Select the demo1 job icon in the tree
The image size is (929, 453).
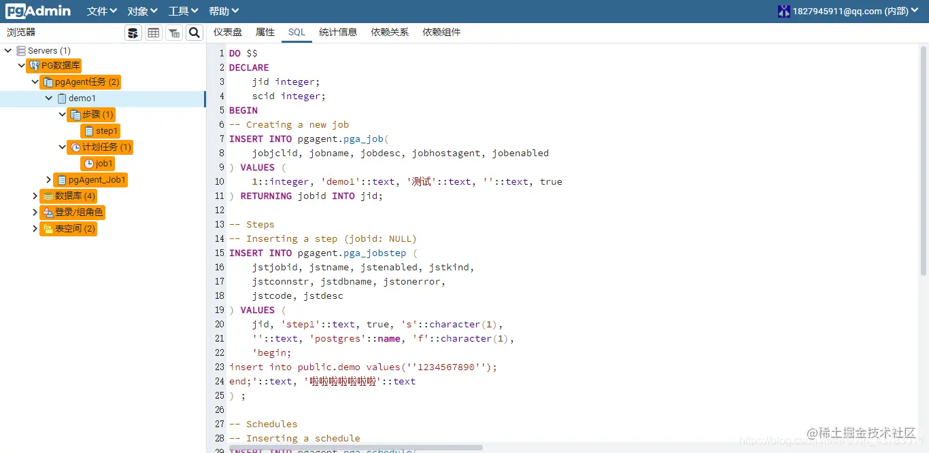tap(63, 98)
